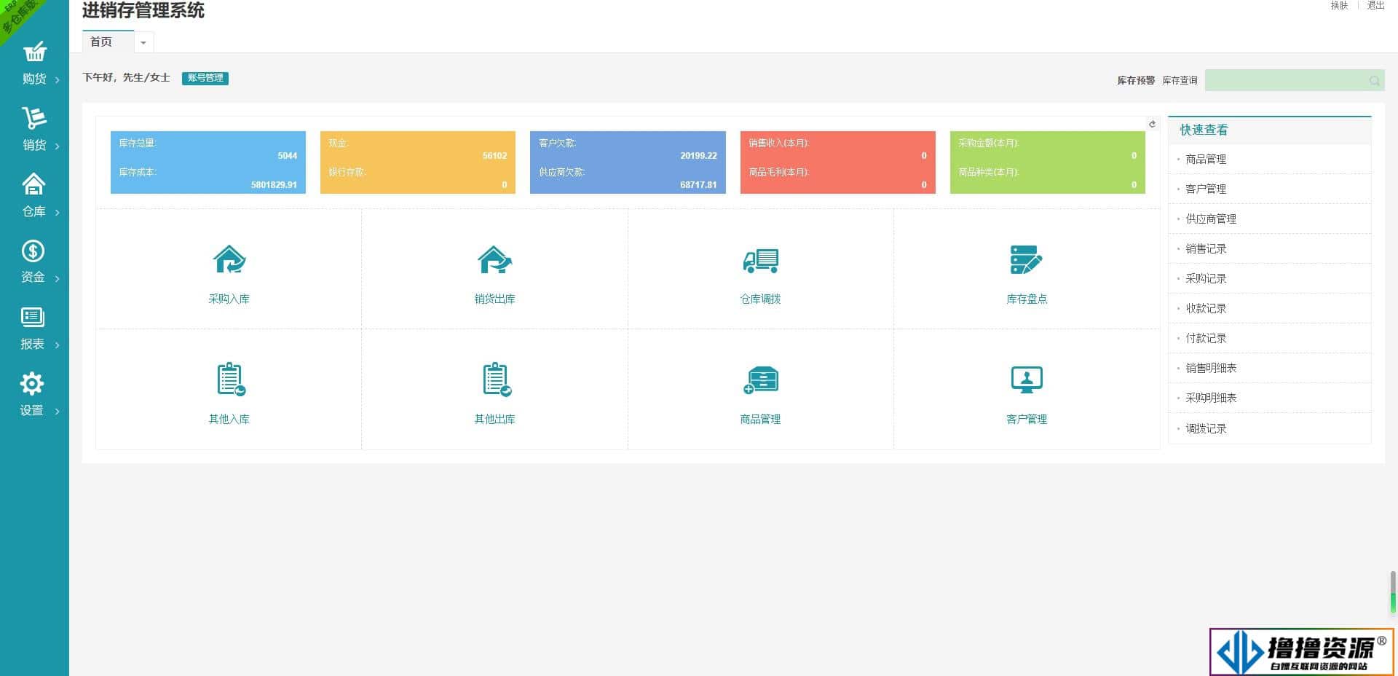Click the yellow 现金 card
This screenshot has height=676, width=1398.
point(418,162)
